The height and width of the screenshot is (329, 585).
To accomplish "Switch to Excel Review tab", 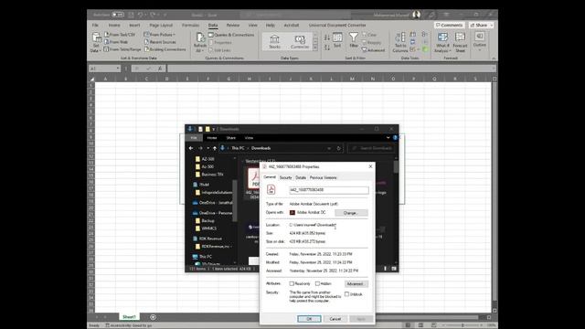I will (233, 25).
